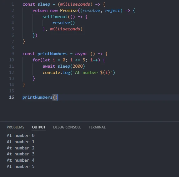Click line number 16 in the gutter
Viewport: 179px width, 177px height.
tap(12, 97)
